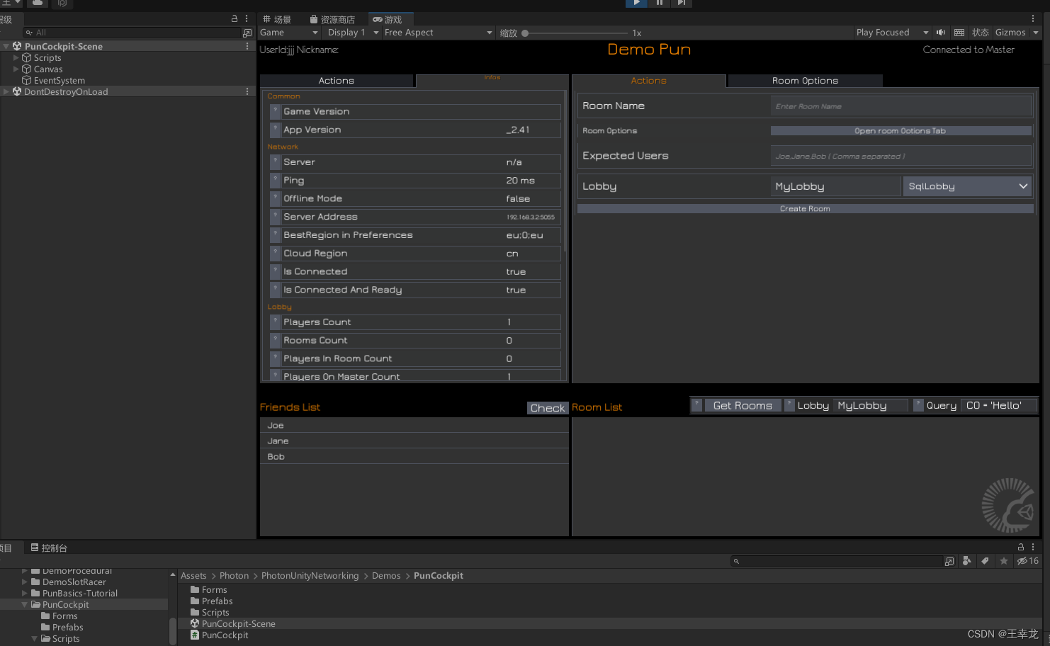This screenshot has width=1050, height=646.
Task: Open the 资源商店 (Asset Store) tab
Action: tap(333, 20)
